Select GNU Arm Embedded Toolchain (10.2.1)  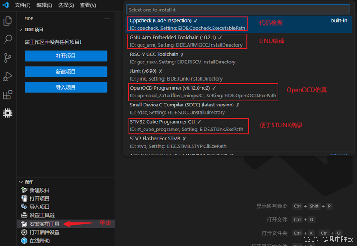pos(239,41)
